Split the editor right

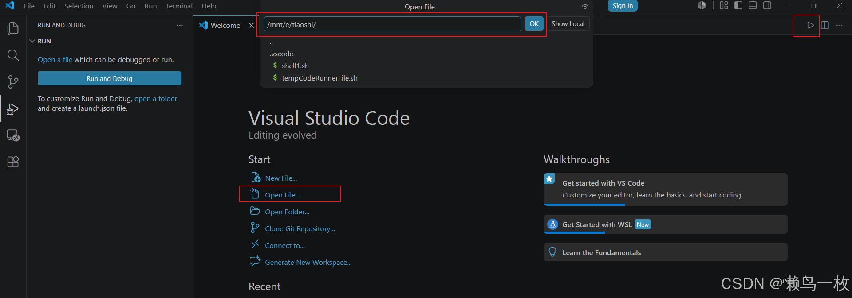pyautogui.click(x=825, y=25)
